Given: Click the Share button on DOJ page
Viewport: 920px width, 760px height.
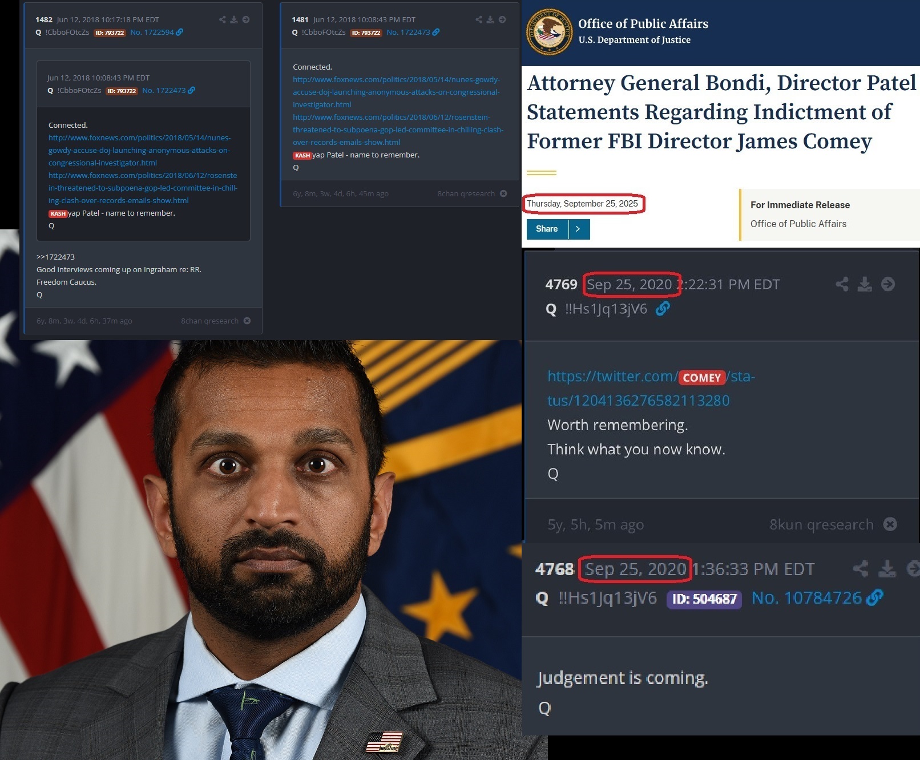Looking at the screenshot, I should [547, 229].
